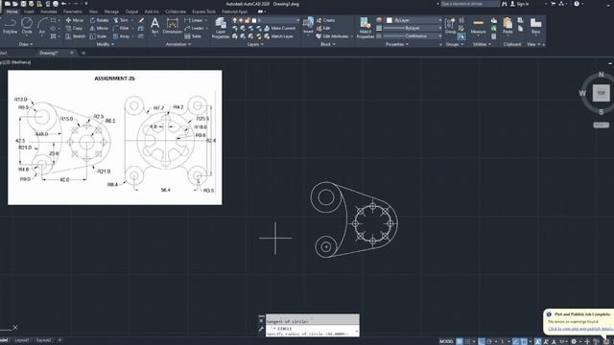Screen dimensions: 614x345
Task: Open Layer Properties manager
Action: pyautogui.click(x=221, y=28)
